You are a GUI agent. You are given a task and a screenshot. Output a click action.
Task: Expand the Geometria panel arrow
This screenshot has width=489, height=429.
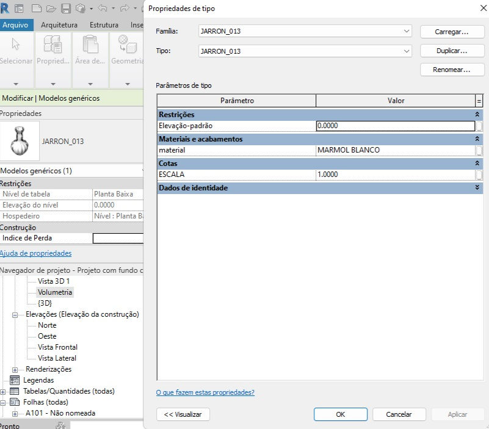coord(128,84)
